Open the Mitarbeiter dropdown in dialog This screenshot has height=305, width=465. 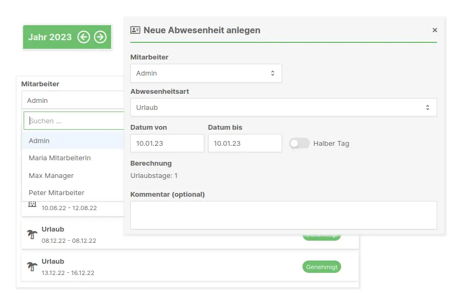tap(206, 73)
